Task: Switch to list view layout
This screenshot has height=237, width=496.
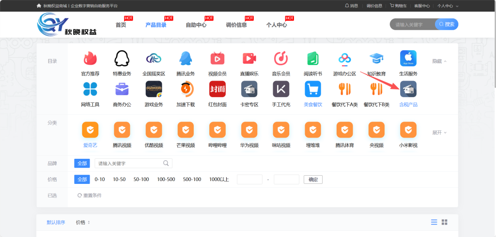Action: pyautogui.click(x=434, y=222)
